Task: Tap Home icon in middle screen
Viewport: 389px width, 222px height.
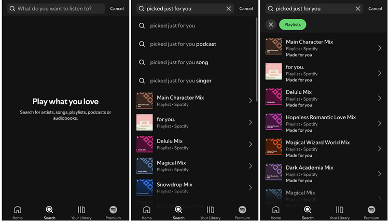Action: 147,210
